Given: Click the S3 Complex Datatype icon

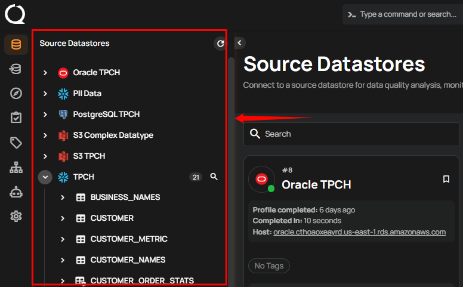Looking at the screenshot, I should pos(63,135).
